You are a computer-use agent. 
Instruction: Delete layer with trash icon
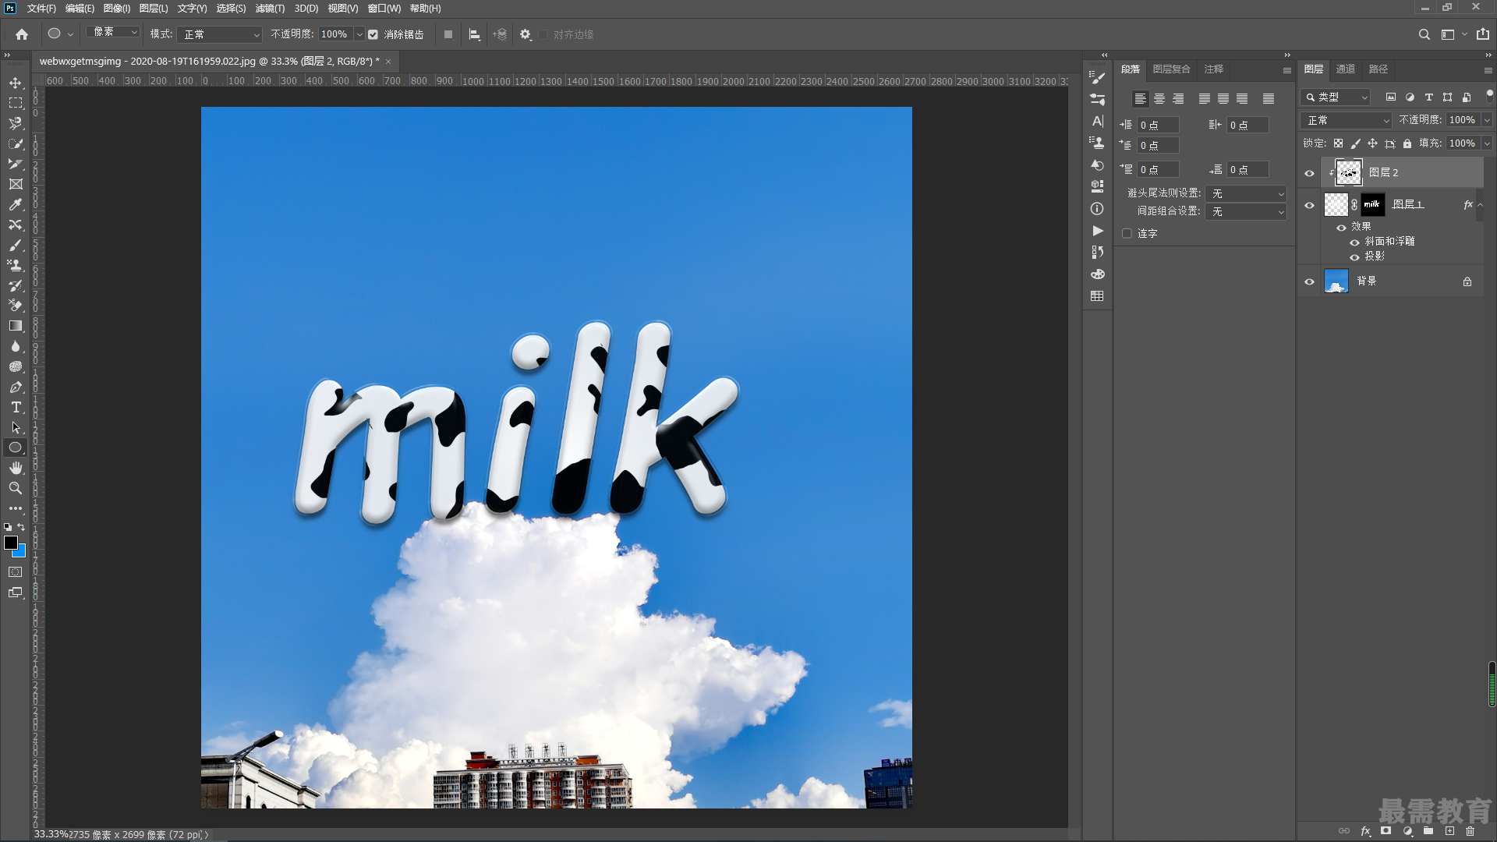(x=1470, y=831)
